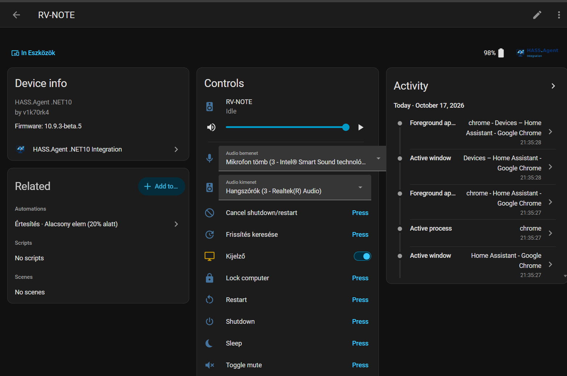Click the speaker icon for Audio kimenet

[x=210, y=187]
